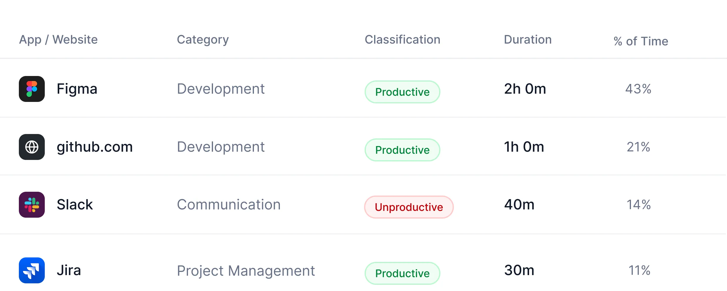This screenshot has width=727, height=291.
Task: Click Jira's Productive badge
Action: coord(402,273)
